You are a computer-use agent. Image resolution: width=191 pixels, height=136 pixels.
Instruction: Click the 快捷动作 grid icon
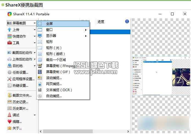pyautogui.click(x=10, y=36)
